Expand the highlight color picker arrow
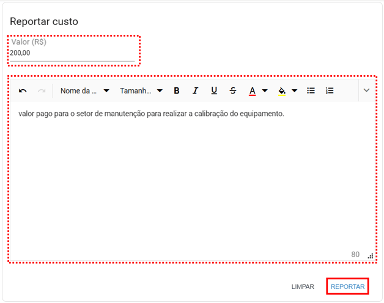Viewport: 384px width, 303px height. point(294,90)
